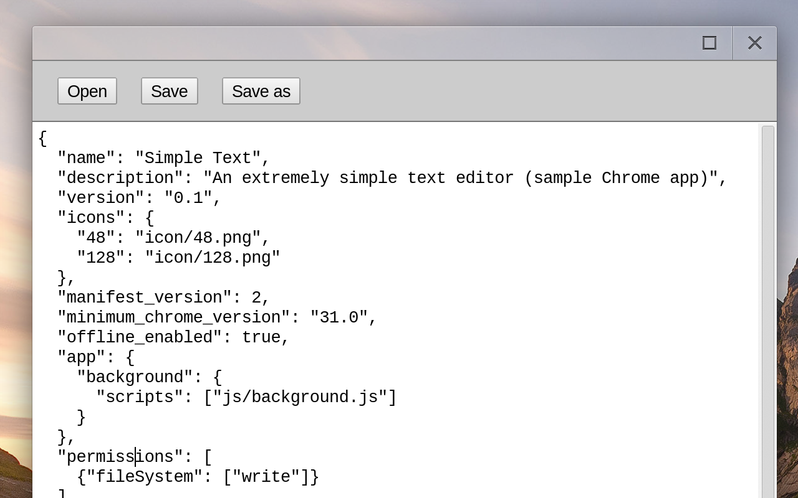Viewport: 798px width, 498px height.
Task: Close the text editor window
Action: click(x=755, y=43)
